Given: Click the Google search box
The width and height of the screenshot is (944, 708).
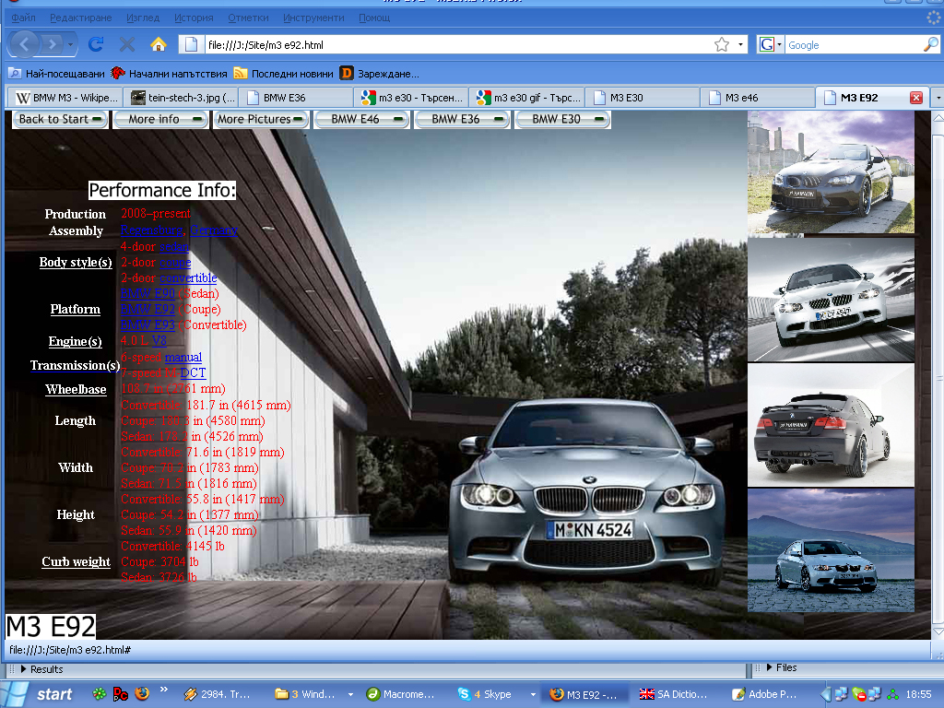Looking at the screenshot, I should coord(853,44).
